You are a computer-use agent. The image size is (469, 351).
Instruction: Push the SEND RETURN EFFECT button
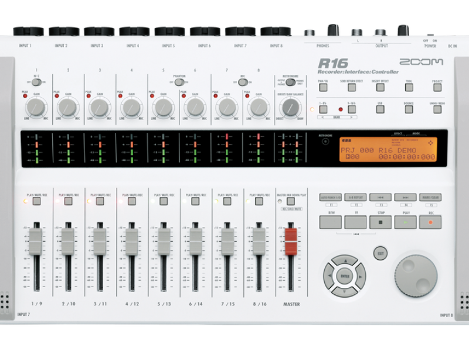352,87
